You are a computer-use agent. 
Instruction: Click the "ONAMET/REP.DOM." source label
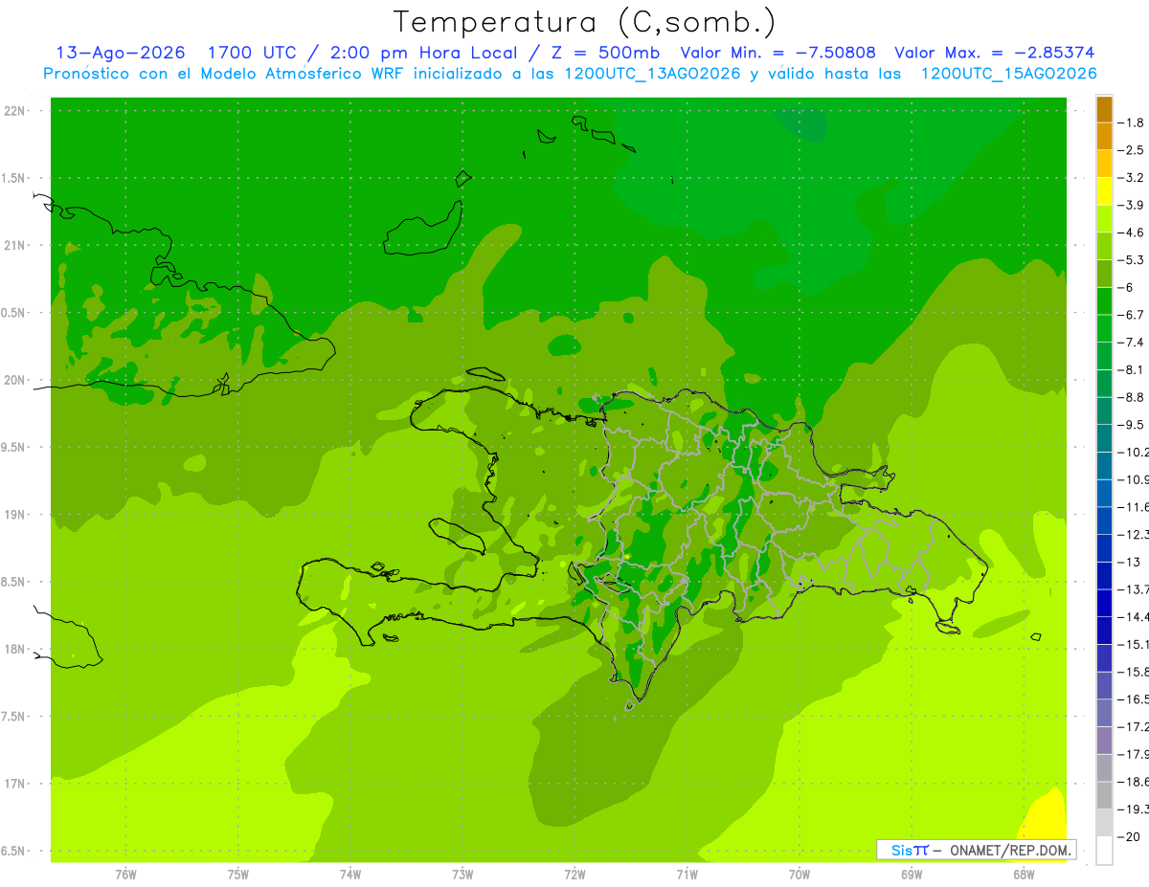click(x=1008, y=850)
